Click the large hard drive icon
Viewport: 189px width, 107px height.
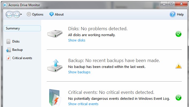(55, 33)
